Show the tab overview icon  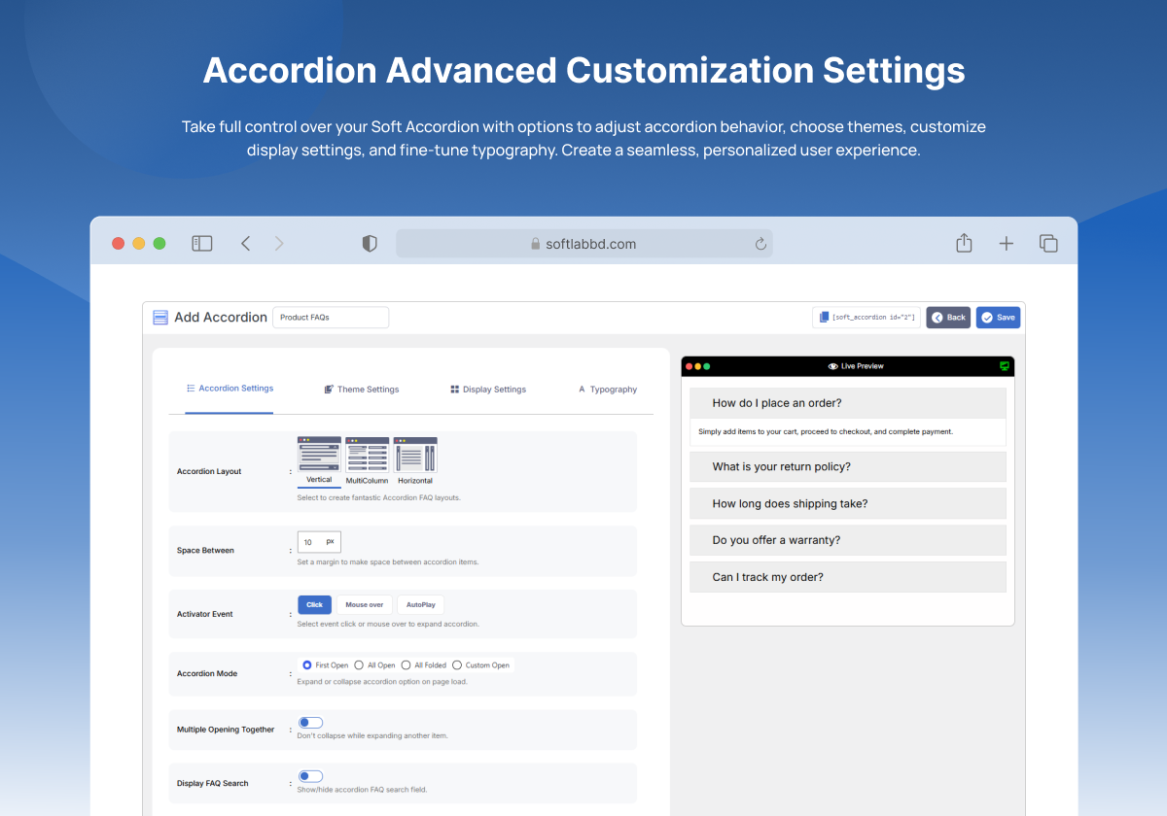click(x=1048, y=244)
